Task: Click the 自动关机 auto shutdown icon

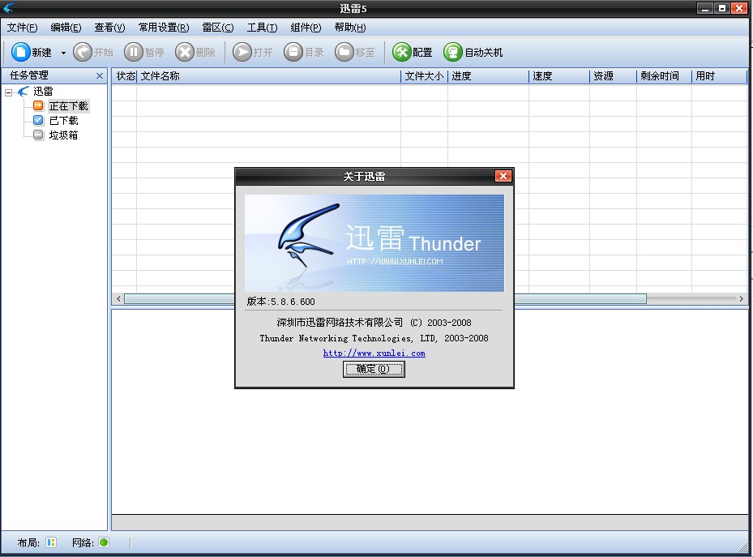Action: tap(452, 52)
